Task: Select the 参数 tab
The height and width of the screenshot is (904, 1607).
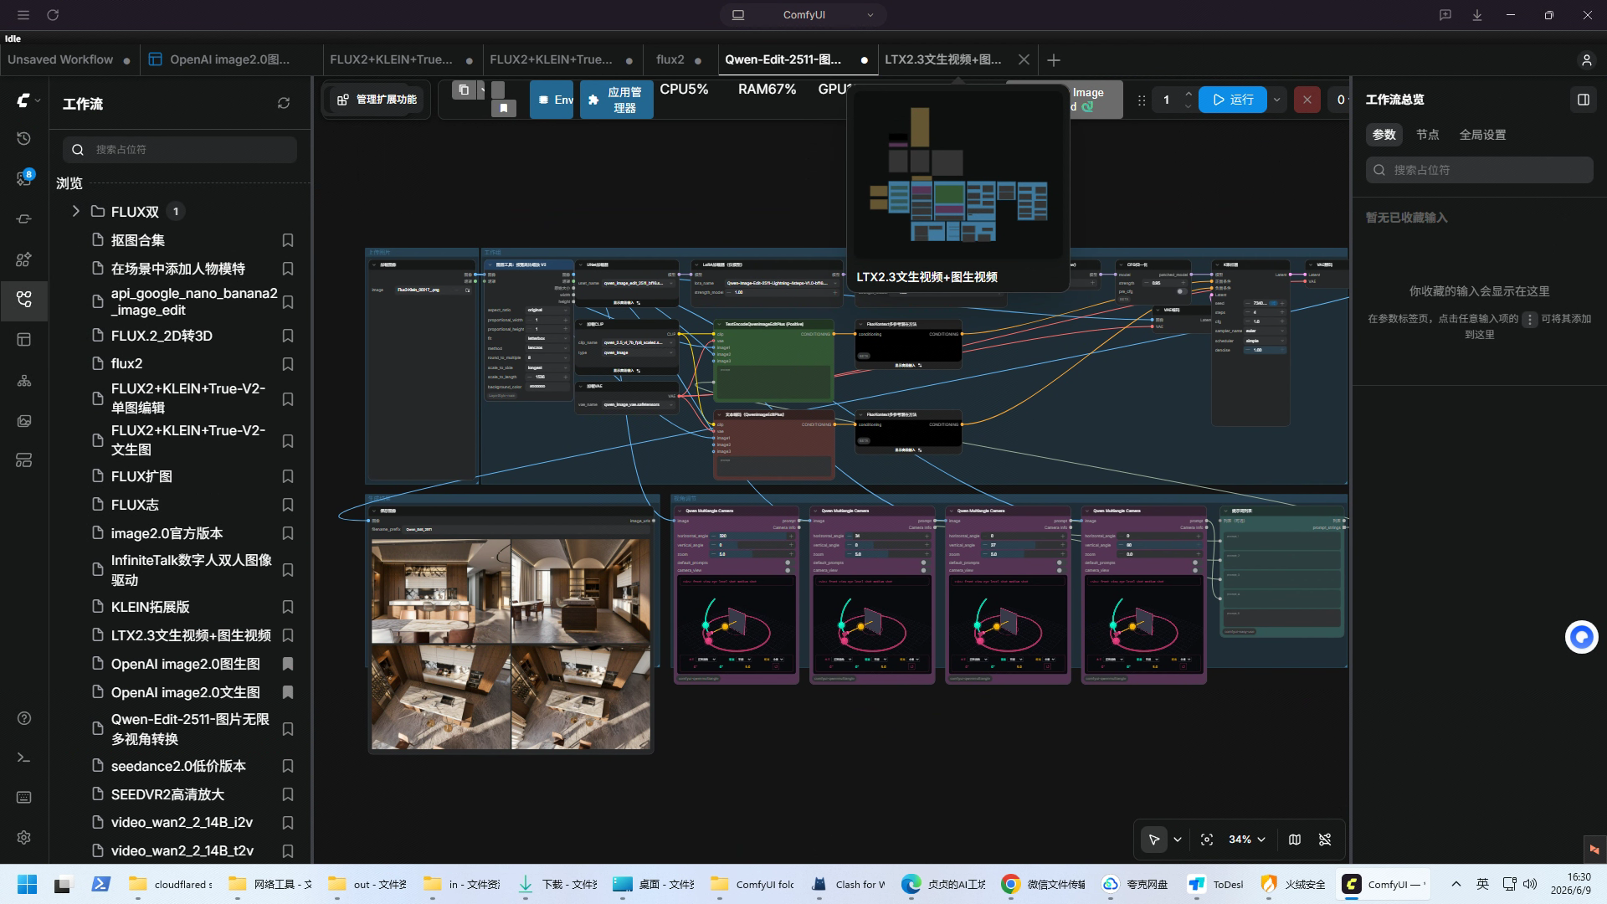Action: [1384, 135]
